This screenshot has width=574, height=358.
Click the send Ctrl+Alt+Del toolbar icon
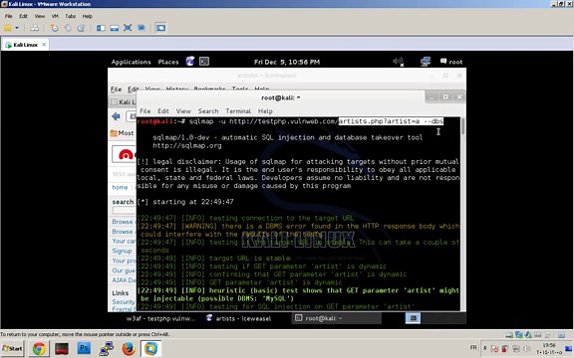tap(35, 28)
